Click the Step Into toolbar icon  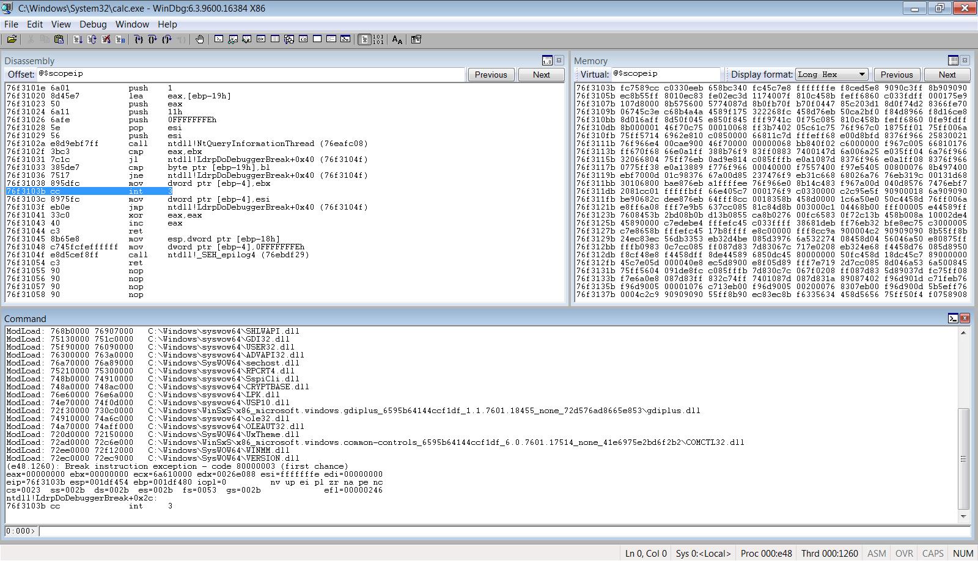[x=139, y=40]
